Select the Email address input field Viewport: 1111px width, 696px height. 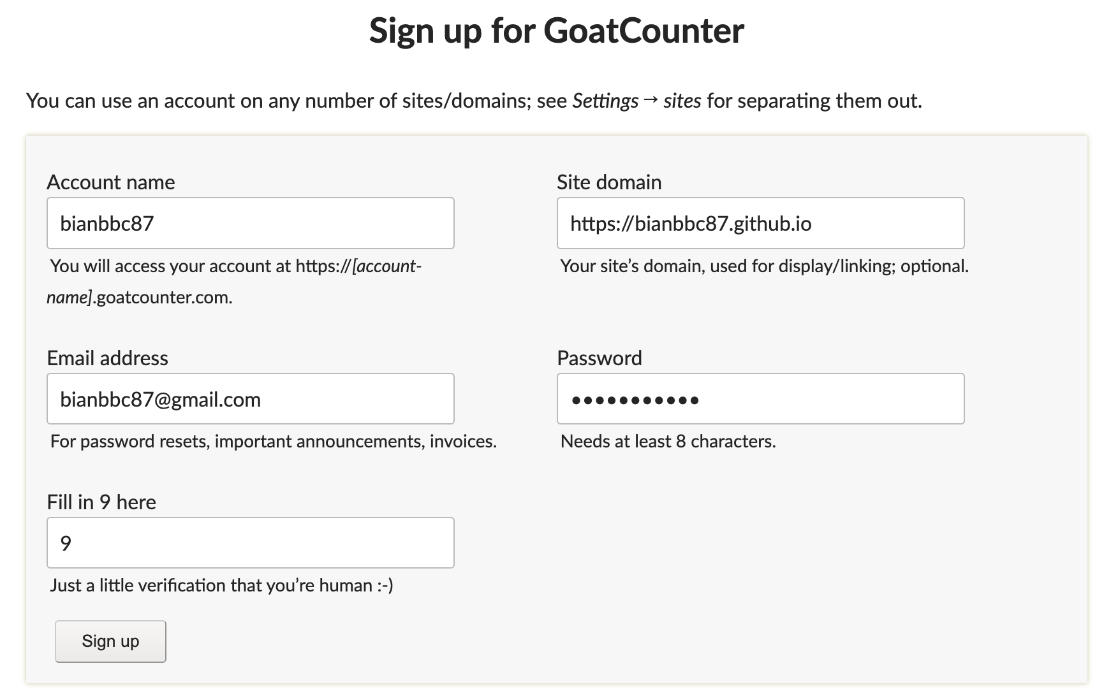coord(250,399)
